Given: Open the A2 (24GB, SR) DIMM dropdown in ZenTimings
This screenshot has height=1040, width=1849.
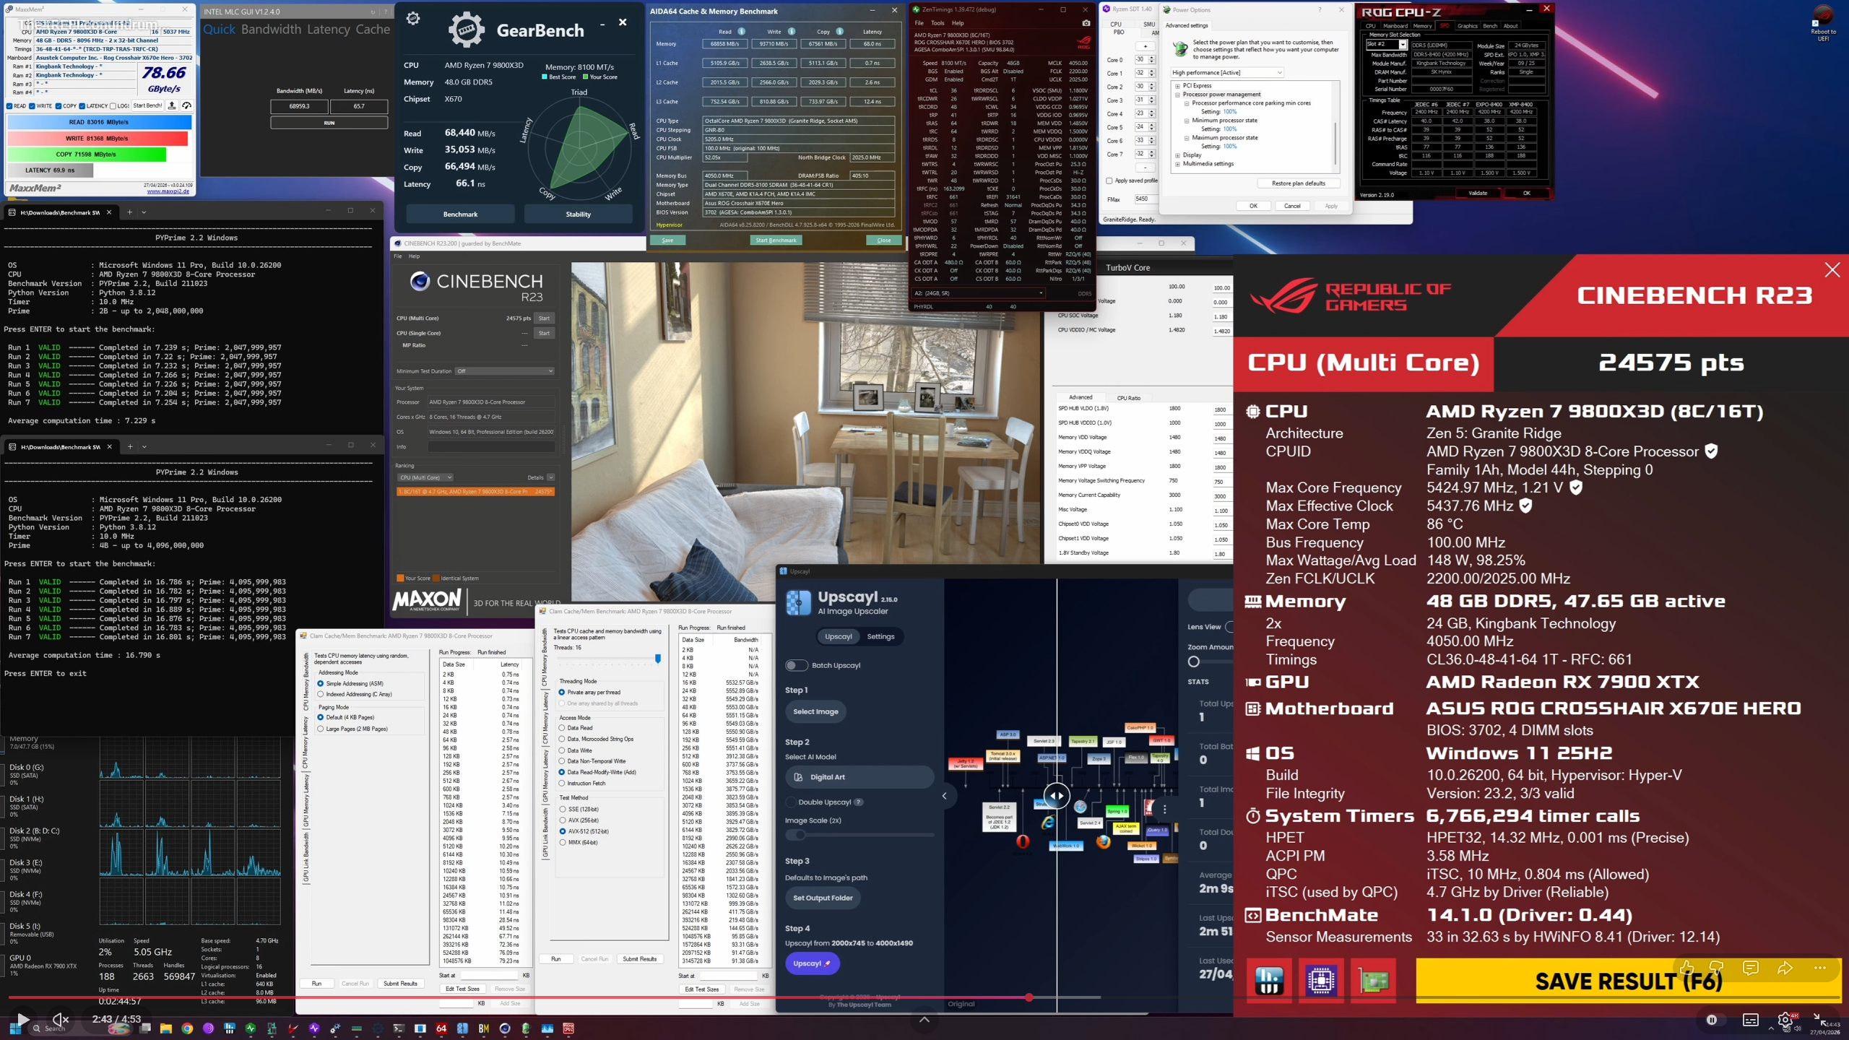Looking at the screenshot, I should 978,293.
